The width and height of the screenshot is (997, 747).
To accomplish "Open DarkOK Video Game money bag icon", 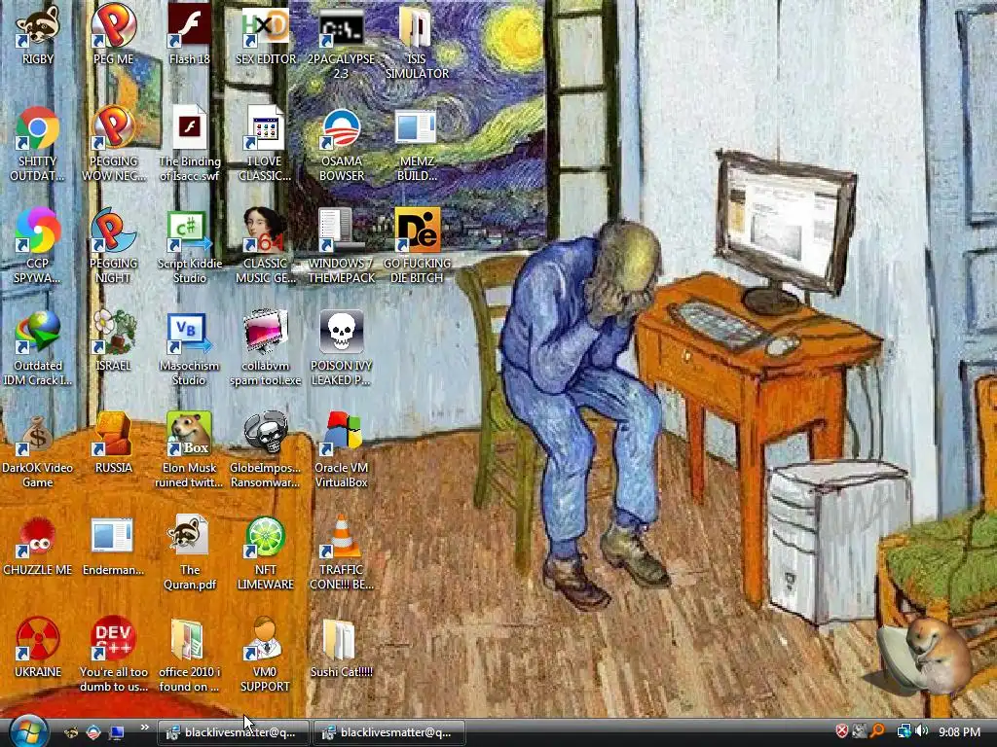I will [38, 435].
